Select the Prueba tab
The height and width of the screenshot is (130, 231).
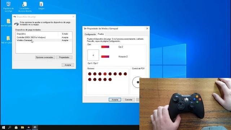[x=101, y=34]
